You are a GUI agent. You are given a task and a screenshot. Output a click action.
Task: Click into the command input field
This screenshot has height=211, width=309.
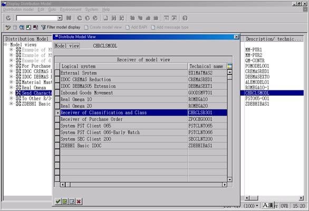click(37, 18)
